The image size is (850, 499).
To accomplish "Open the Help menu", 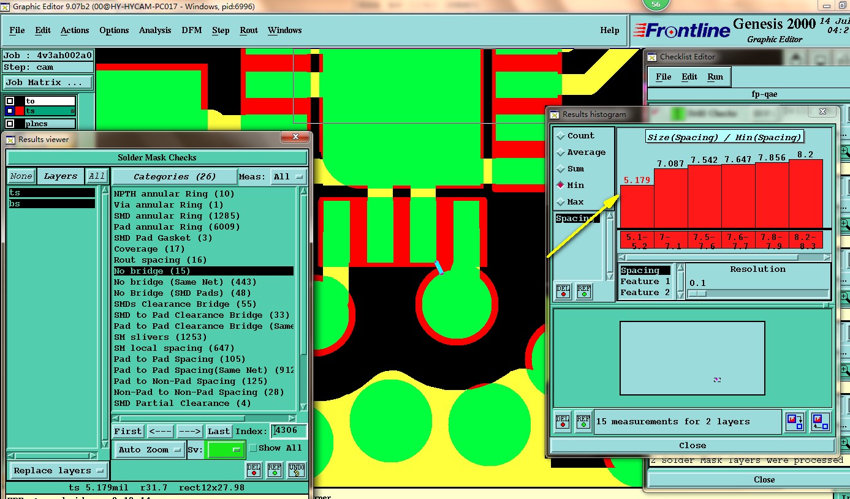I will coord(609,30).
